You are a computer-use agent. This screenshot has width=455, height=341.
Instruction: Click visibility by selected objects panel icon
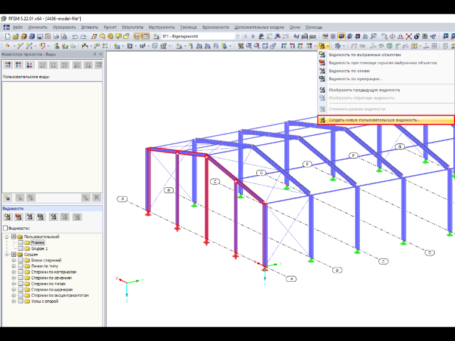coord(8,217)
